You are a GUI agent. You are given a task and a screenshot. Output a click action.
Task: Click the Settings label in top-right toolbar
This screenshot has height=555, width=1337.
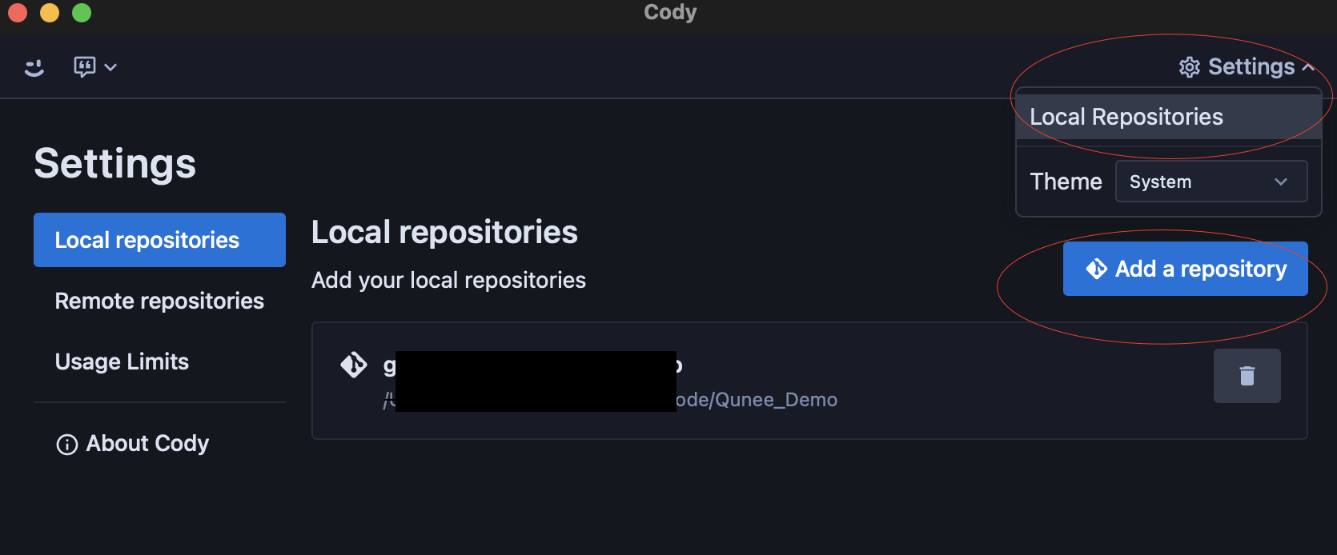(1251, 66)
